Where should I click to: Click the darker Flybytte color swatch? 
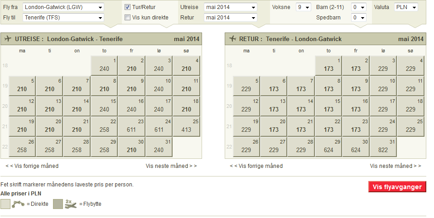coord(58,204)
